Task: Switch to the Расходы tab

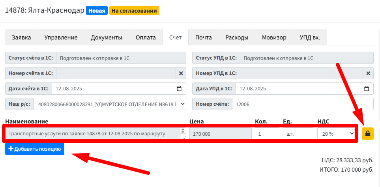Action: (237, 37)
